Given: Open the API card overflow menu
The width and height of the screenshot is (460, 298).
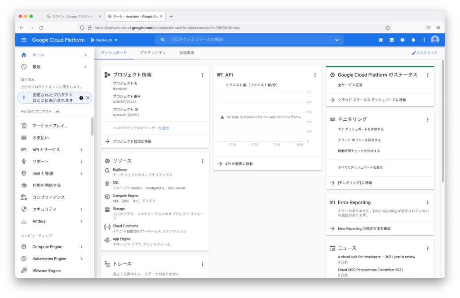Looking at the screenshot, I should click(x=315, y=74).
